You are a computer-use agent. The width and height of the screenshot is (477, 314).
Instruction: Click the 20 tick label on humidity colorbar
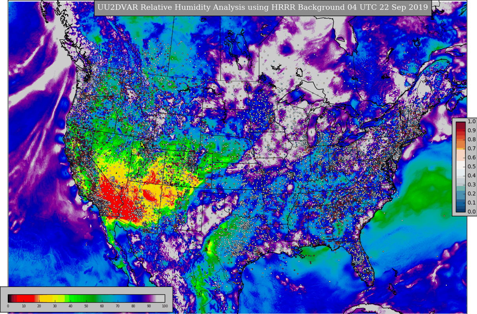click(x=39, y=306)
